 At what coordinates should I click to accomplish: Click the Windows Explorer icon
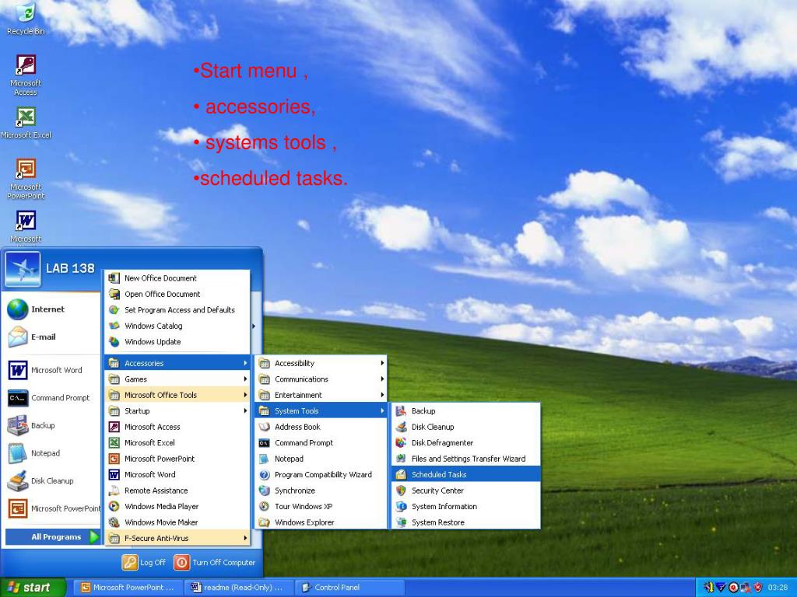(265, 522)
